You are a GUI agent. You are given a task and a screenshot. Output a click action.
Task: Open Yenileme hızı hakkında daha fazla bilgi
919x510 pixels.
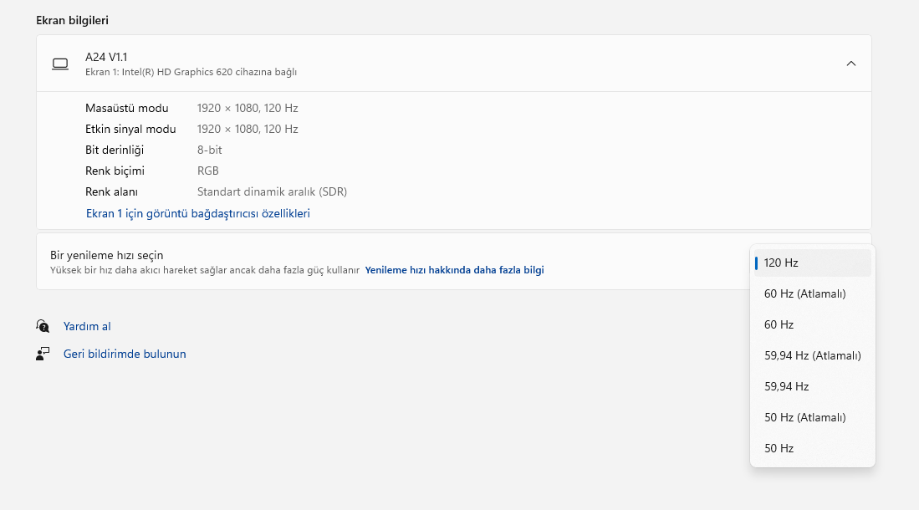(x=454, y=270)
